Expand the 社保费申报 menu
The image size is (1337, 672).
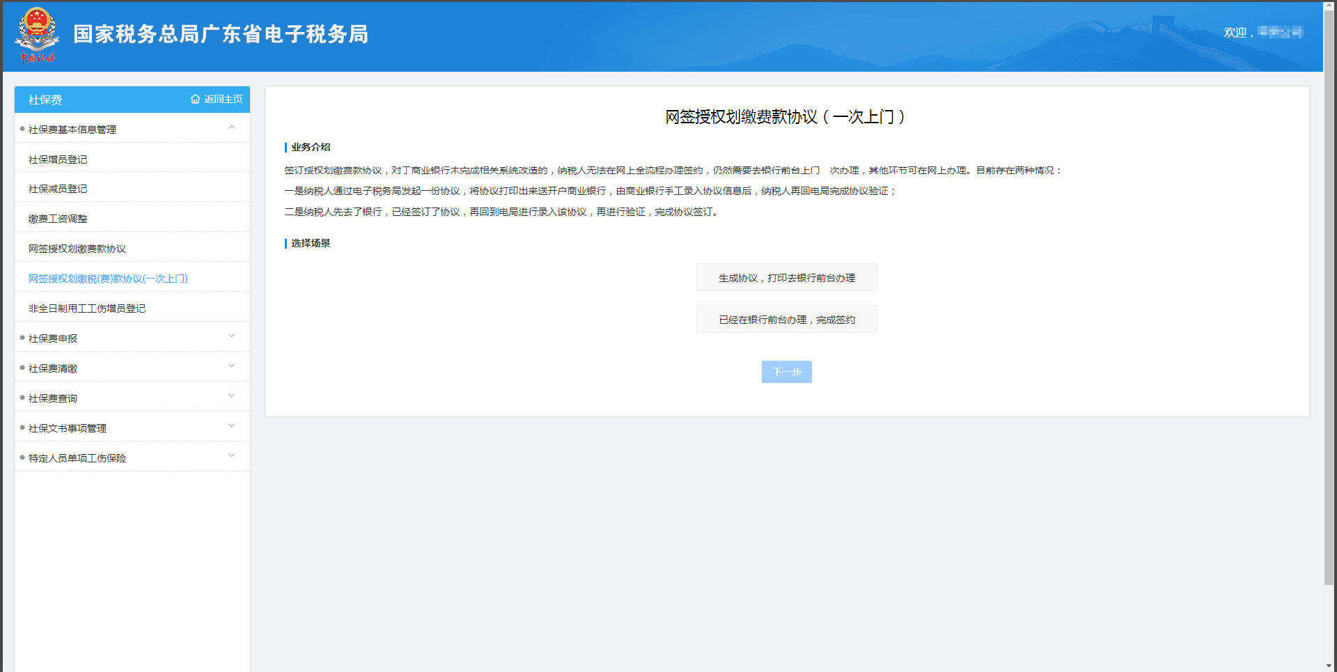coord(232,337)
